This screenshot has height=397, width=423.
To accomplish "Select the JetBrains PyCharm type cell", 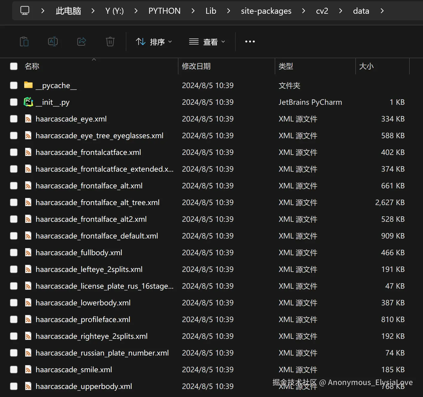I will click(310, 102).
